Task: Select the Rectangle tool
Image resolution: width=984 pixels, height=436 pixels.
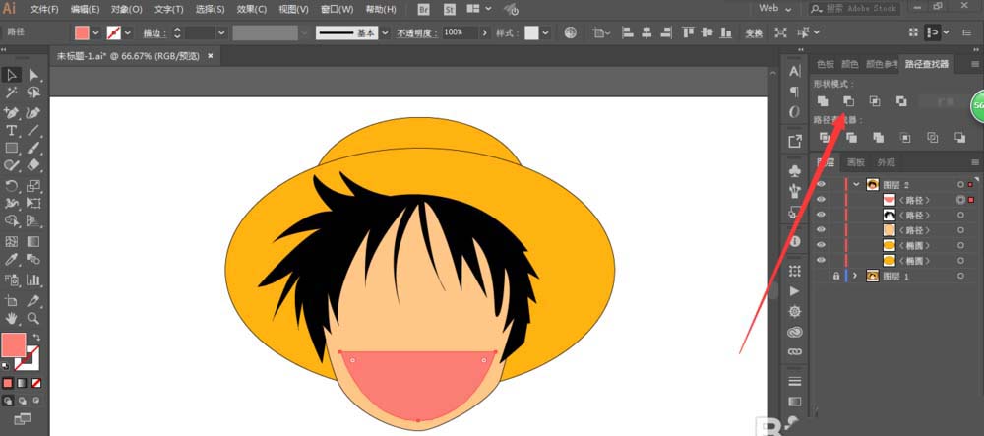Action: [x=11, y=148]
